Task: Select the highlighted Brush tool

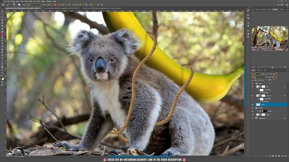Action: click(x=2, y=35)
